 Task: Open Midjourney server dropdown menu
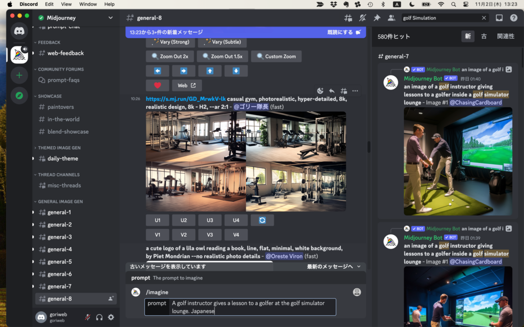point(111,18)
